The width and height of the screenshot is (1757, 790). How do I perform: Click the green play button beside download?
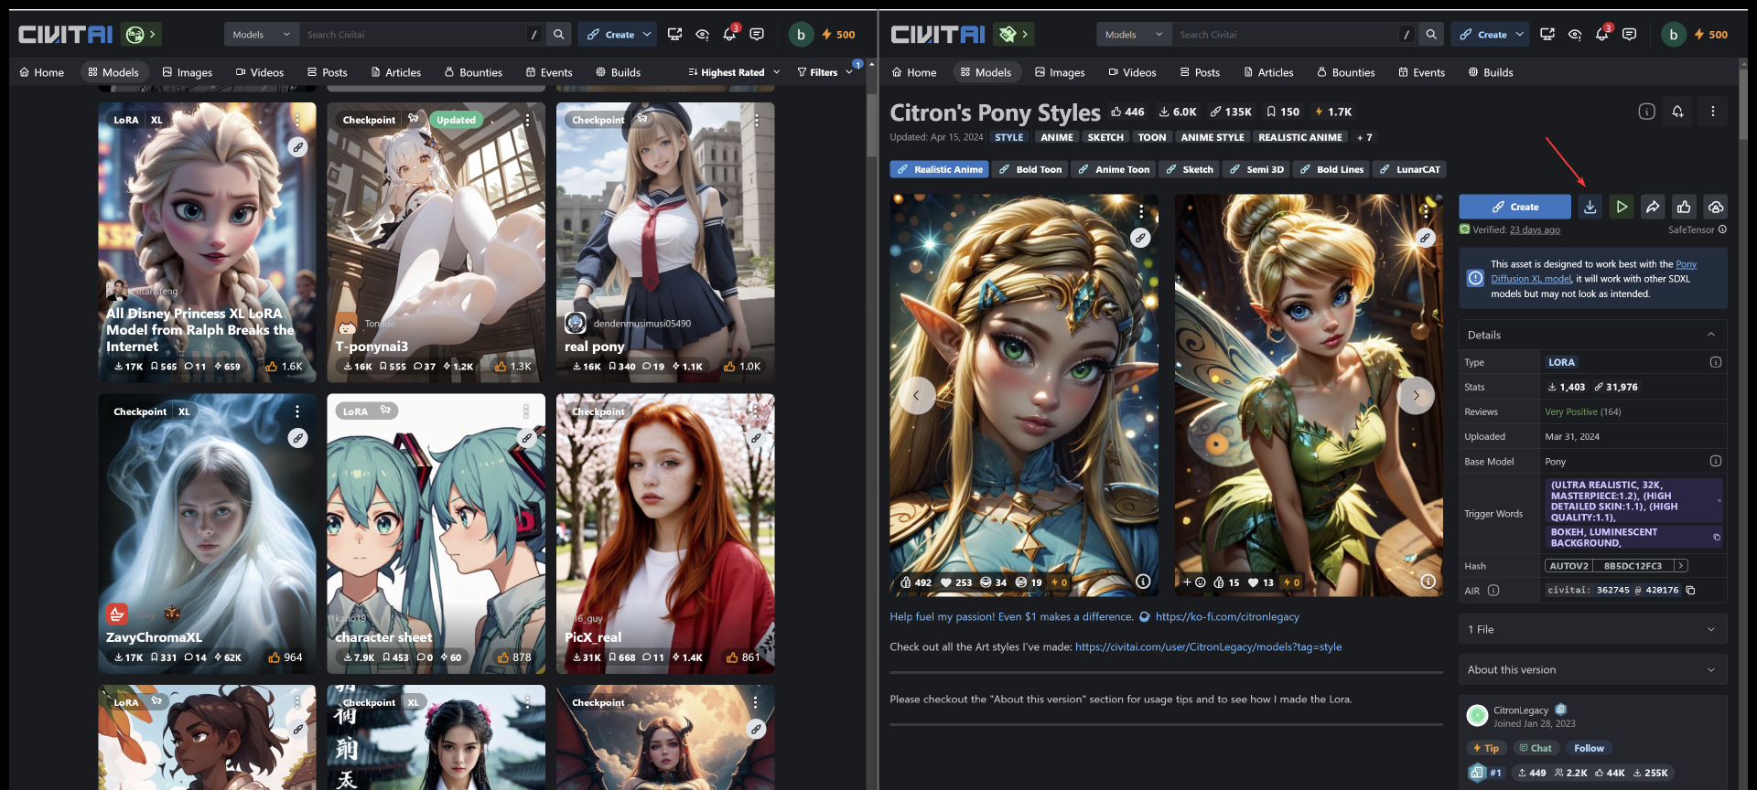1622,207
